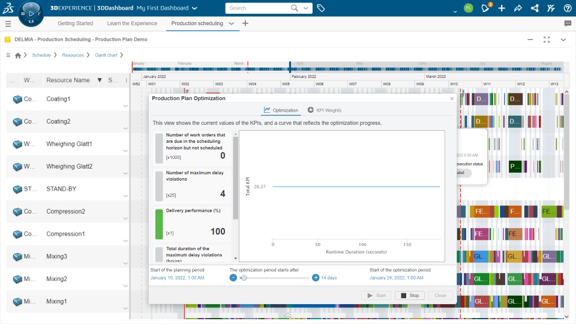Image resolution: width=576 pixels, height=324 pixels.
Task: Decrease optimization period with minus button
Action: 233,278
